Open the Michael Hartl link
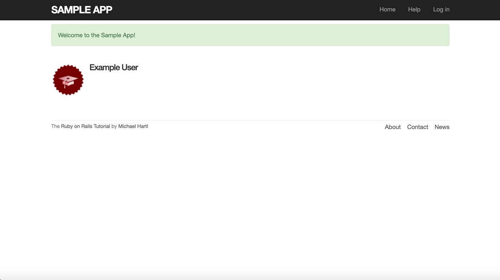This screenshot has height=280, width=500. (x=133, y=126)
